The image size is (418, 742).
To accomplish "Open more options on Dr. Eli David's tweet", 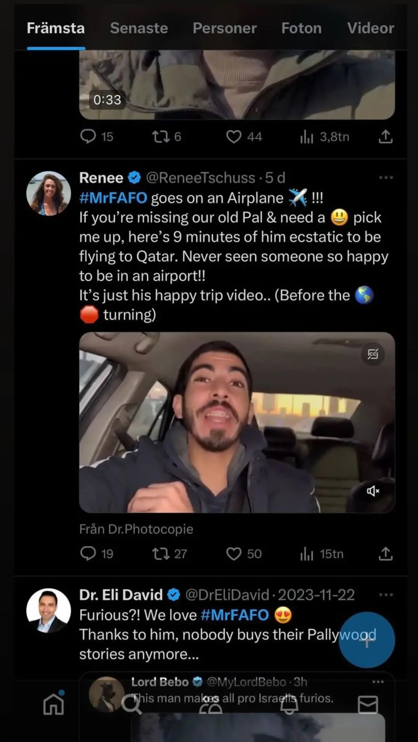I will 385,595.
